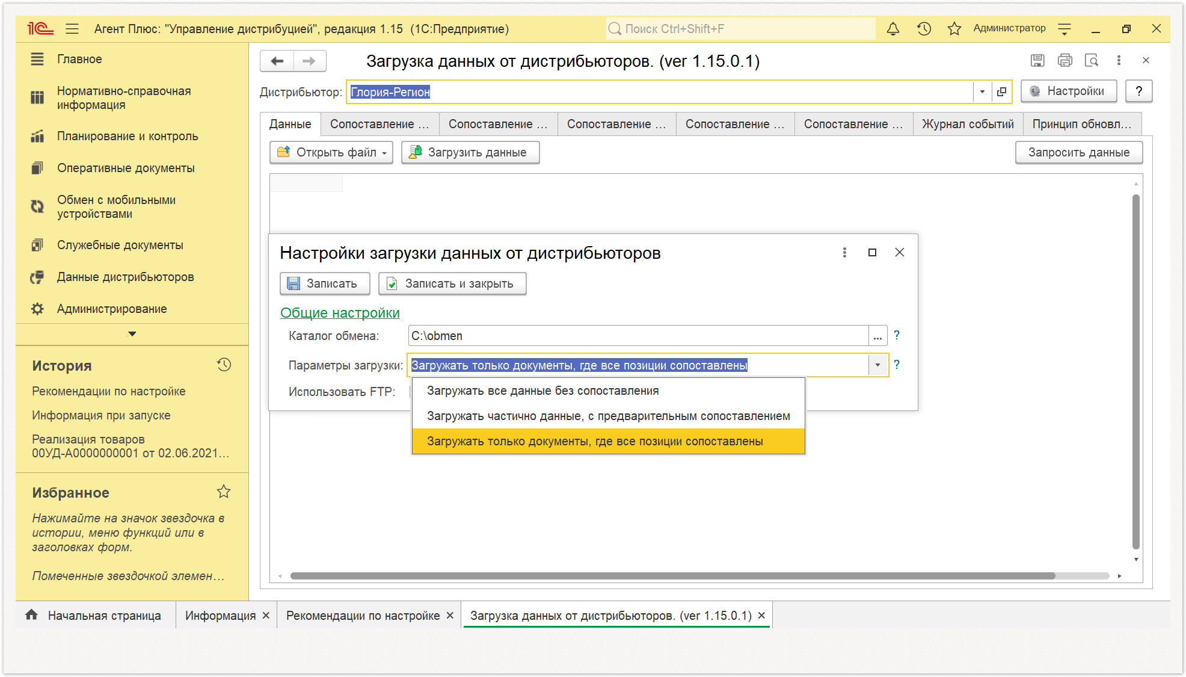Close the Рекомендации по настройке bottom tab
This screenshot has height=677, width=1186.
pyautogui.click(x=450, y=616)
